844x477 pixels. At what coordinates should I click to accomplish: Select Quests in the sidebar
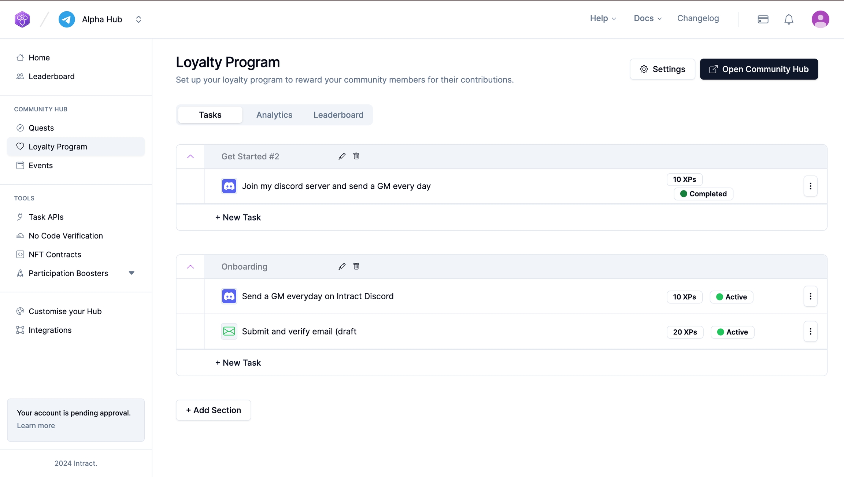(41, 128)
